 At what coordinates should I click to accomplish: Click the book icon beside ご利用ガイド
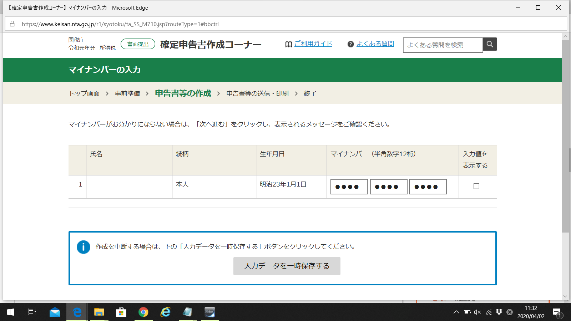point(288,44)
